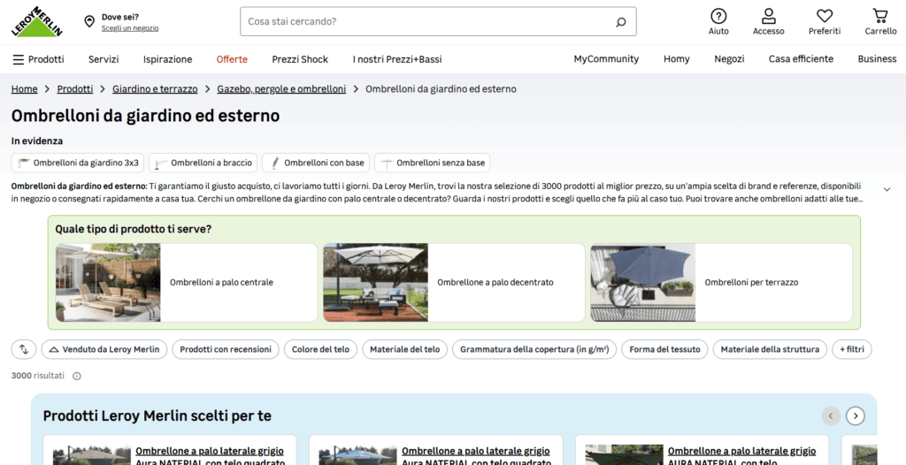The width and height of the screenshot is (906, 465).
Task: Show more filters with + filtri
Action: click(852, 349)
